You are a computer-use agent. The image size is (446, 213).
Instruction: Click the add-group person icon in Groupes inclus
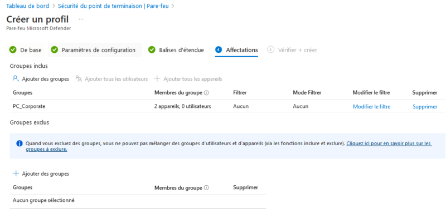(16, 78)
